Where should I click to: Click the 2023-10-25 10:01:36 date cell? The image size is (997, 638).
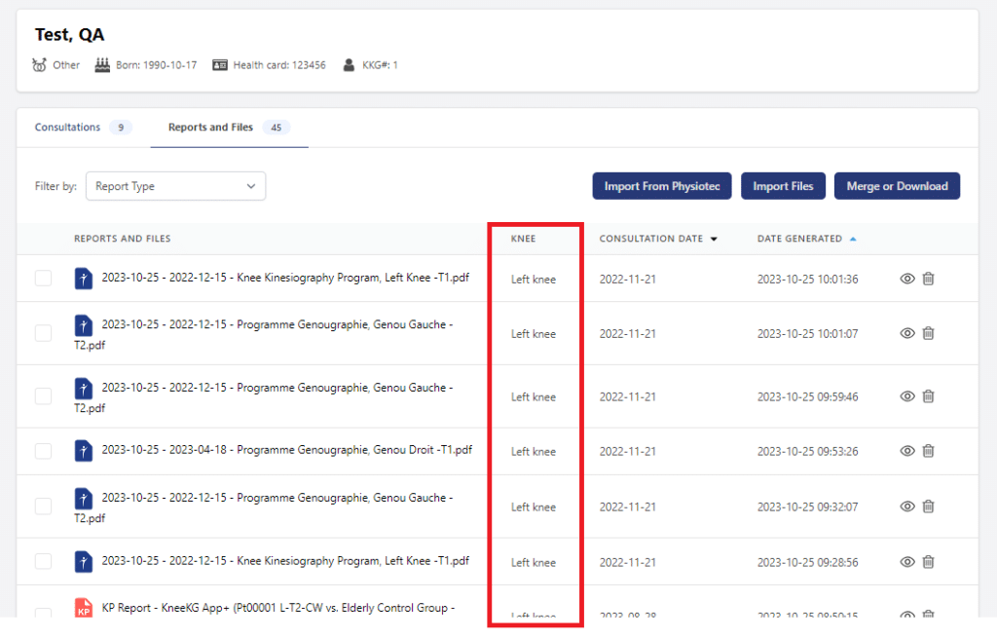click(x=807, y=280)
